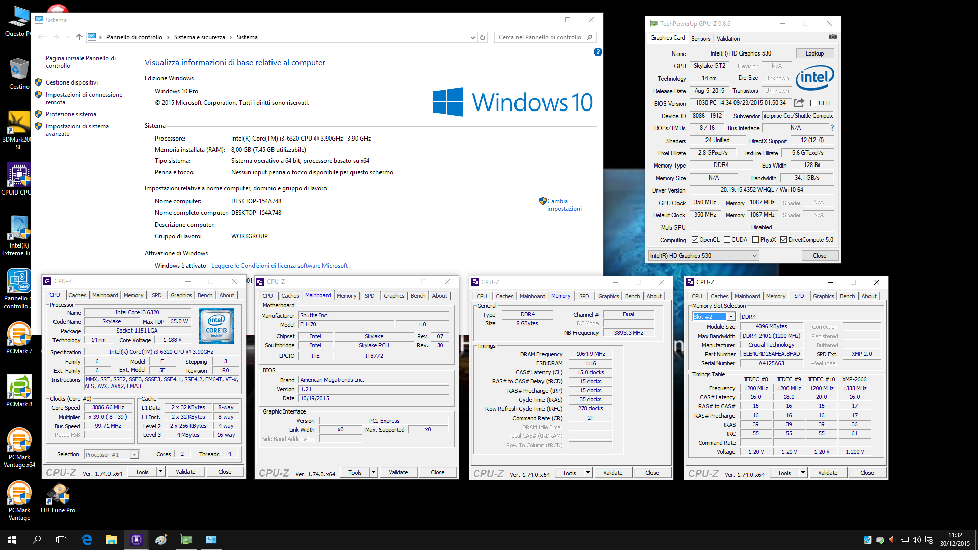Screen dimensions: 978x550
Task: Open the Cestino recycle bin icon
Action: click(18, 73)
